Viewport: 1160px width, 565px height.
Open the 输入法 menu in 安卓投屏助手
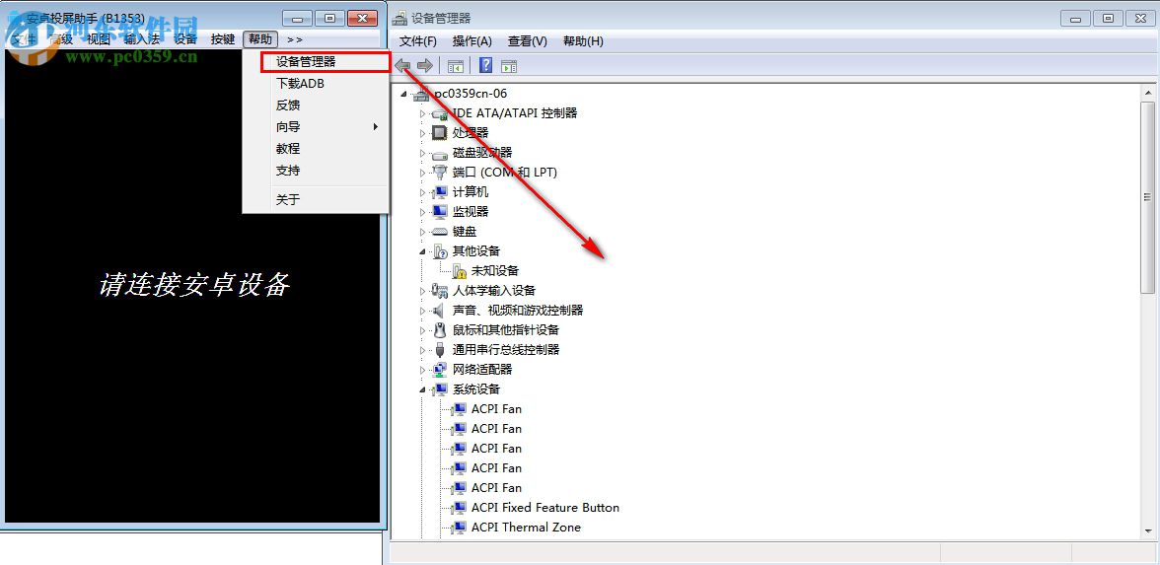tap(142, 39)
